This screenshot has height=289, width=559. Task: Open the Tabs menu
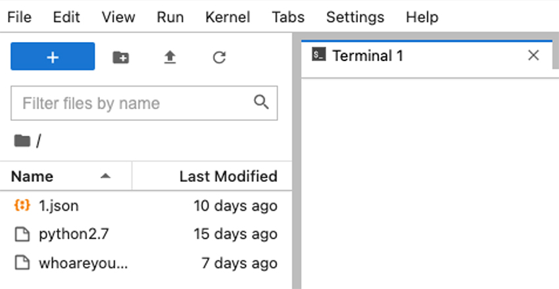pyautogui.click(x=288, y=17)
